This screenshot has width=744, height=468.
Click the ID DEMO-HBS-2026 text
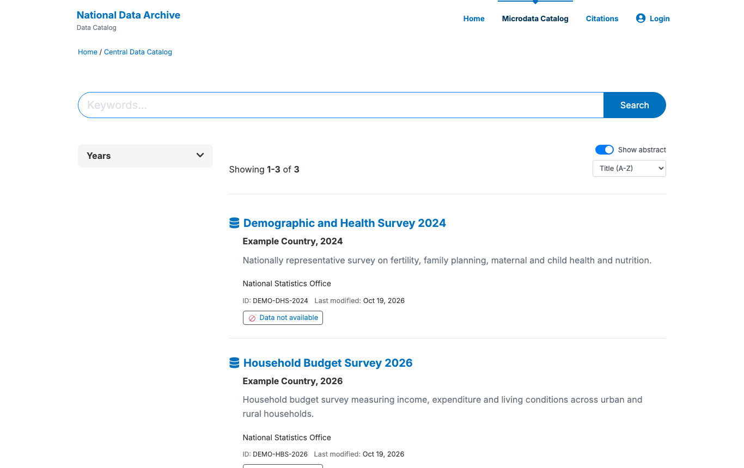tap(275, 454)
